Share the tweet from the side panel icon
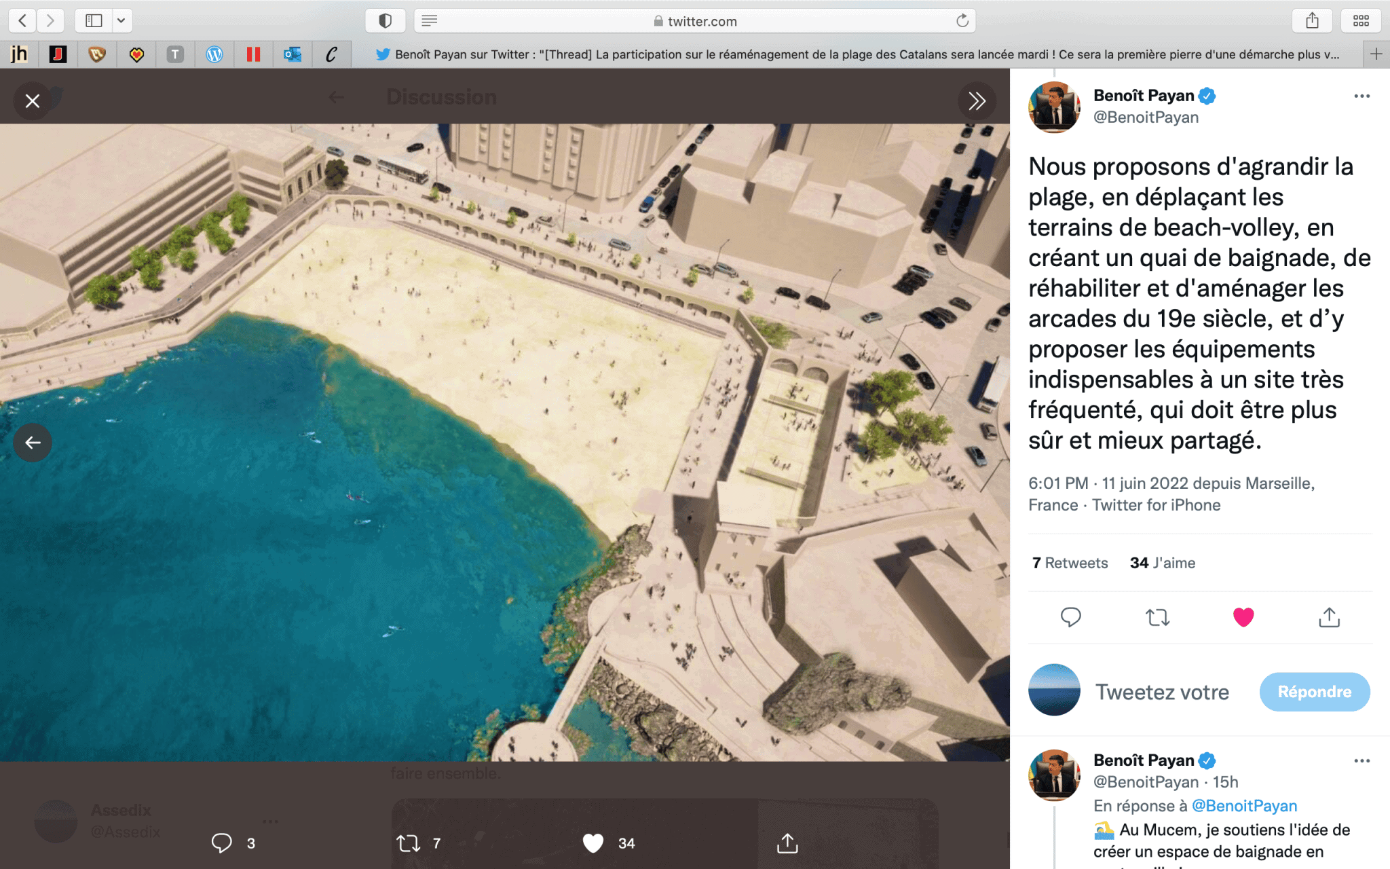This screenshot has height=869, width=1390. (1329, 617)
